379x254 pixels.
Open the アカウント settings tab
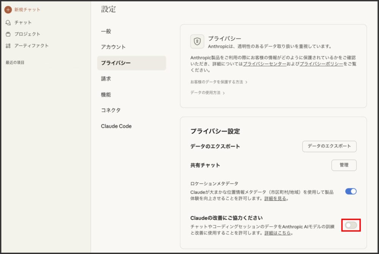click(113, 47)
